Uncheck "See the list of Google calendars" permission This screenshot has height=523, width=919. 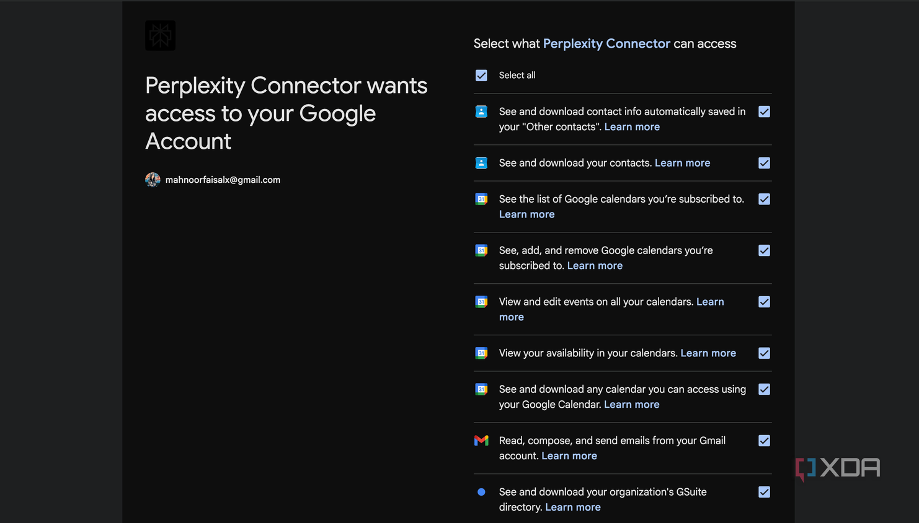click(x=764, y=199)
